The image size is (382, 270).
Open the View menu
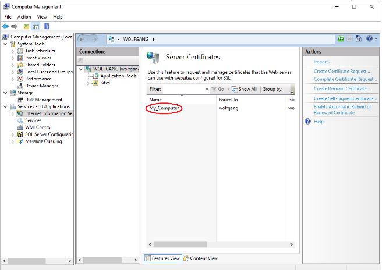(x=42, y=17)
